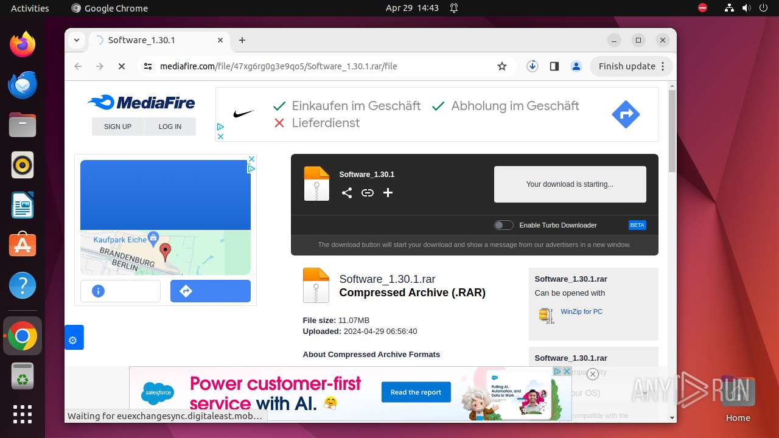Click 'About Compressed Archive Formats' heading
The height and width of the screenshot is (438, 779).
[371, 355]
